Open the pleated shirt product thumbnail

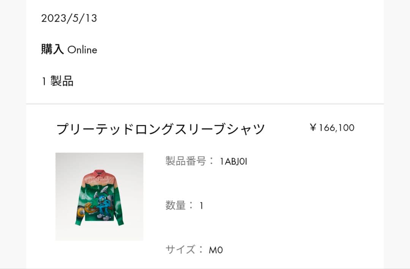pyautogui.click(x=99, y=197)
